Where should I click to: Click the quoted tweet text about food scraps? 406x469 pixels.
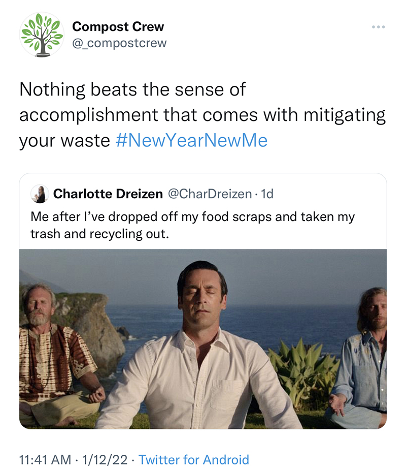193,226
